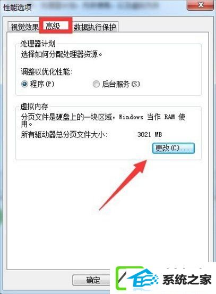This screenshot has height=294, width=216.
Task: Click the 3021 MB paging file value
Action: 150,134
